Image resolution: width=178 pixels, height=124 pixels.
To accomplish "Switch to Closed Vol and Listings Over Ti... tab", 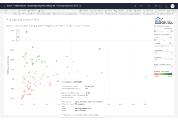I will click(65, 14).
